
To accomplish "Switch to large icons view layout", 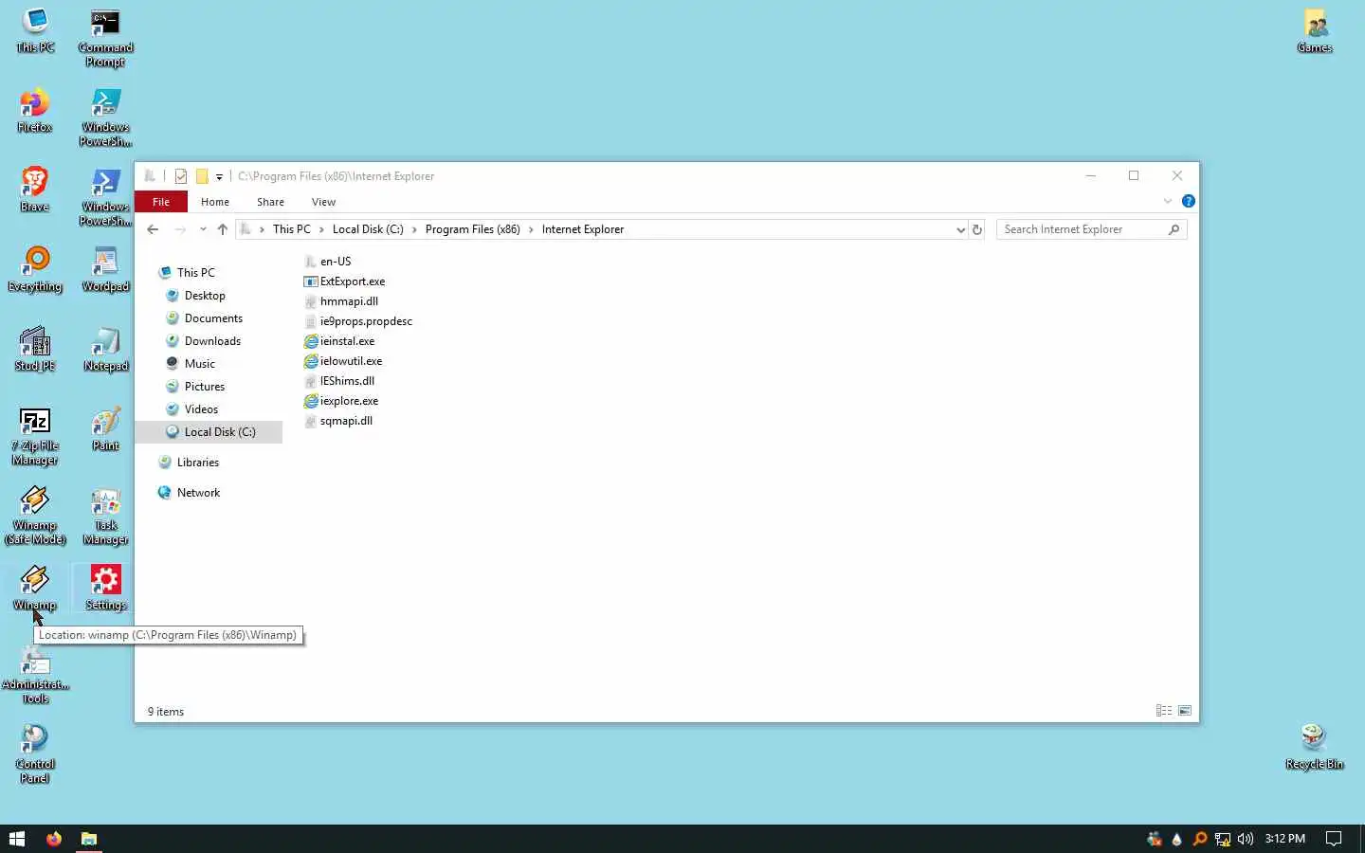I will point(1185,711).
